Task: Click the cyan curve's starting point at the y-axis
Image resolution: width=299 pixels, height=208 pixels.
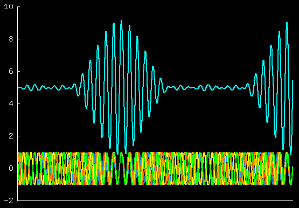Action: pyautogui.click(x=18, y=87)
